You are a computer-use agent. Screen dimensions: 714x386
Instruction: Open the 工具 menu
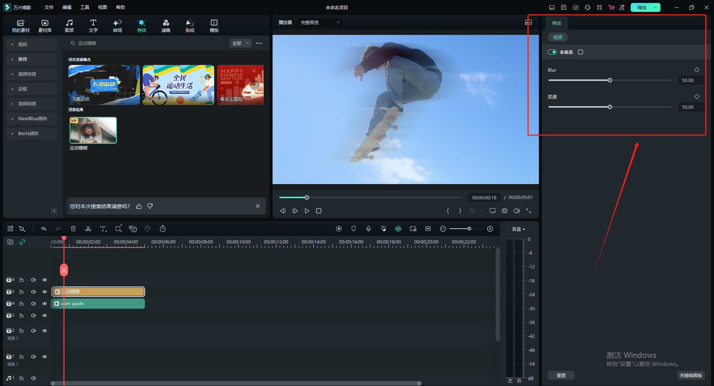pos(85,7)
